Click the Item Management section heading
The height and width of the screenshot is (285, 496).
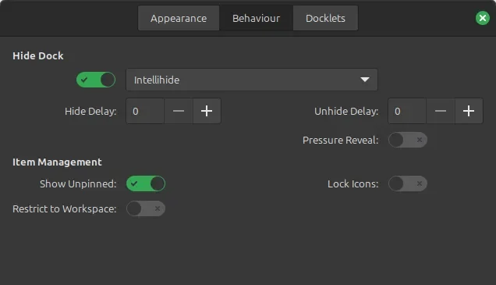pos(57,162)
